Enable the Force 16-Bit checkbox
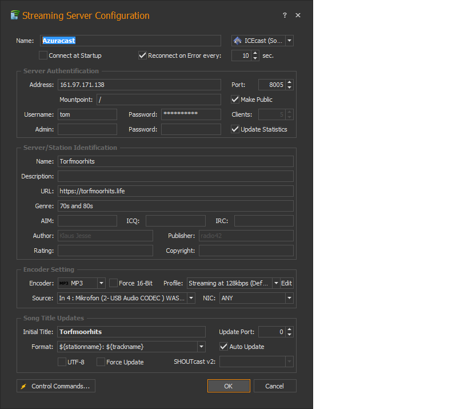The height and width of the screenshot is (409, 468). [113, 283]
